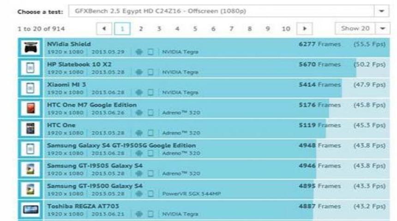Click the 'Choose a test:' label
Image resolution: width=397 pixels, height=221 pixels.
click(x=40, y=12)
